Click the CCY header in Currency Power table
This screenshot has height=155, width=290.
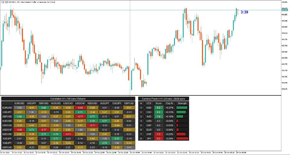pos(149,103)
